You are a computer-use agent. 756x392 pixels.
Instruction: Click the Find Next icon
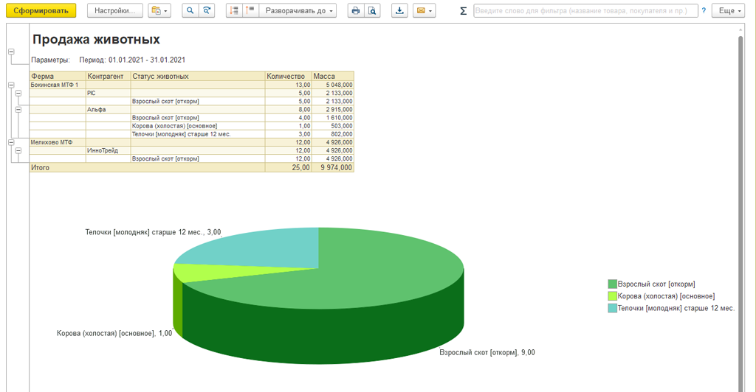pos(207,11)
